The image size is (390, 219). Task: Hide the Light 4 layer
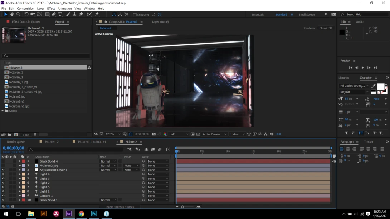pyautogui.click(x=3, y=174)
